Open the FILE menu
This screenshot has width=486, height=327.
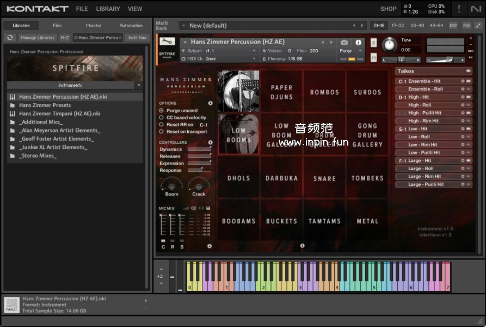pos(82,9)
